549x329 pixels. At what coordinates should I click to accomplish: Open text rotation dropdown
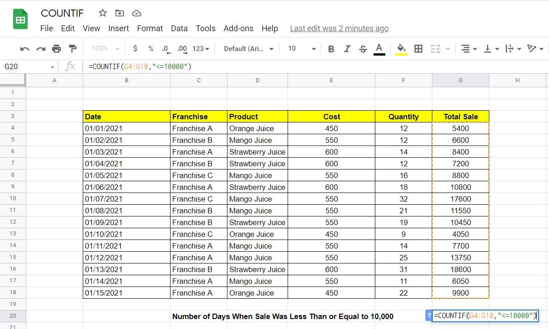(x=535, y=49)
